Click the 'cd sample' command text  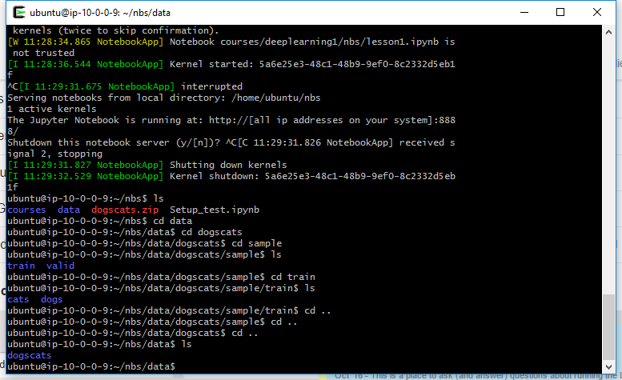[x=257, y=243]
